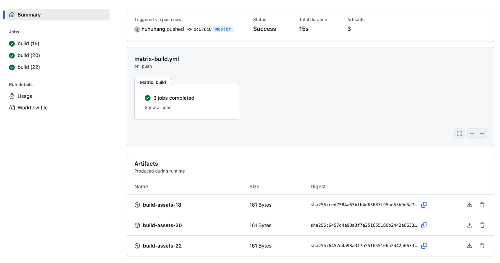
Task: Delete the build-assets-22 artifact
Action: point(482,246)
